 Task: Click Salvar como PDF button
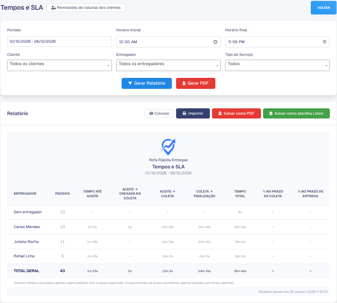point(236,113)
